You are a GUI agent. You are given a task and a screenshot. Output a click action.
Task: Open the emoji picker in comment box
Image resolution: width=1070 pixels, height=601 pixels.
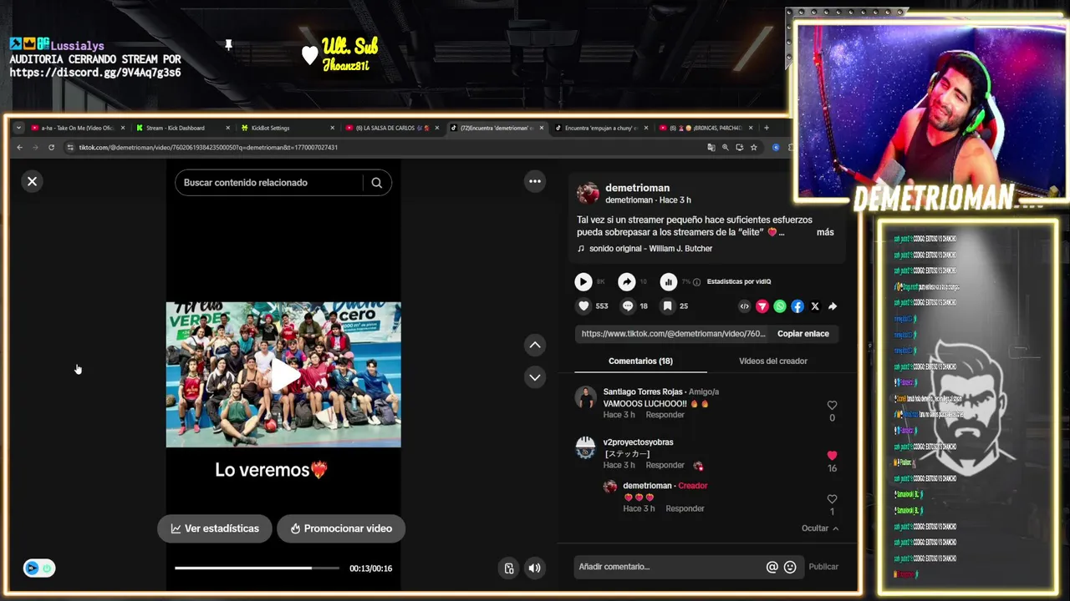coord(790,567)
